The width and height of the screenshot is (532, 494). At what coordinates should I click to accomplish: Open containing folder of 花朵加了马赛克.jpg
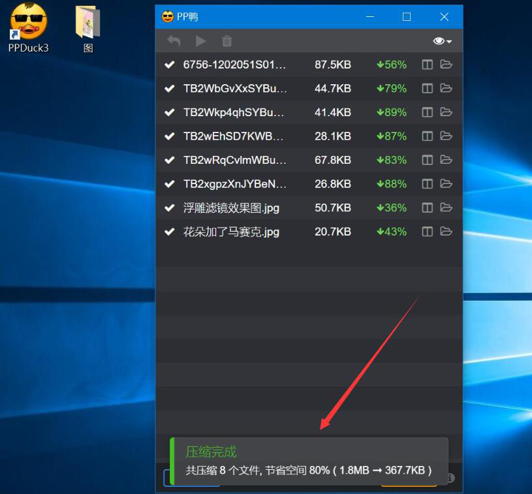446,232
